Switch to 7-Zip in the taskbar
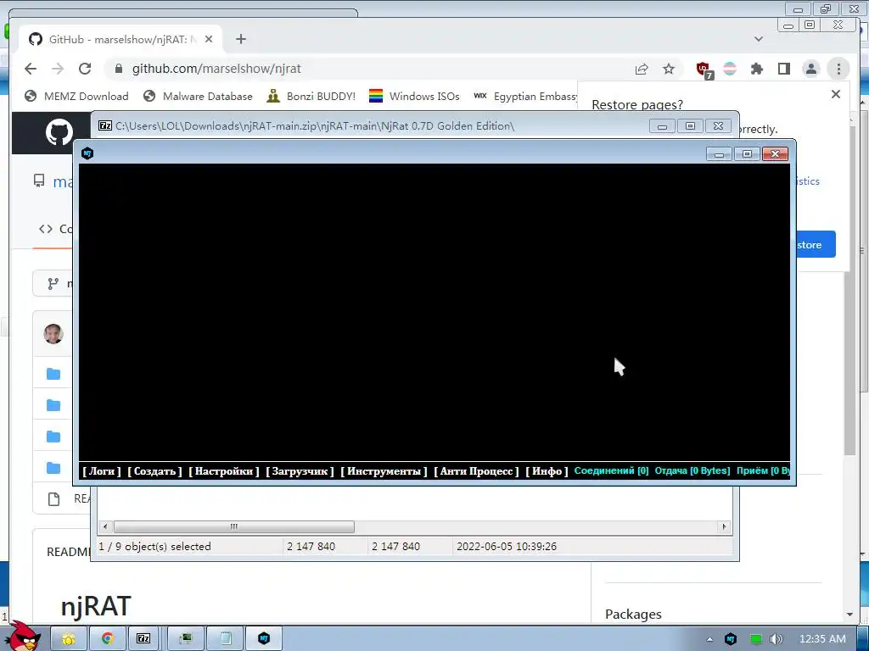Screen dimensions: 869x651 click(143, 639)
